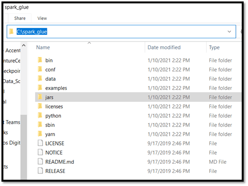Select the 'RELEASE' file name
The height and width of the screenshot is (186, 248).
tap(55, 171)
